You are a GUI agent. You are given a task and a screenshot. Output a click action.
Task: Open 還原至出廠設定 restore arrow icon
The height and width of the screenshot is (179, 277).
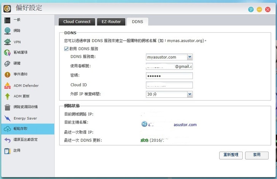pyautogui.click(x=7, y=140)
